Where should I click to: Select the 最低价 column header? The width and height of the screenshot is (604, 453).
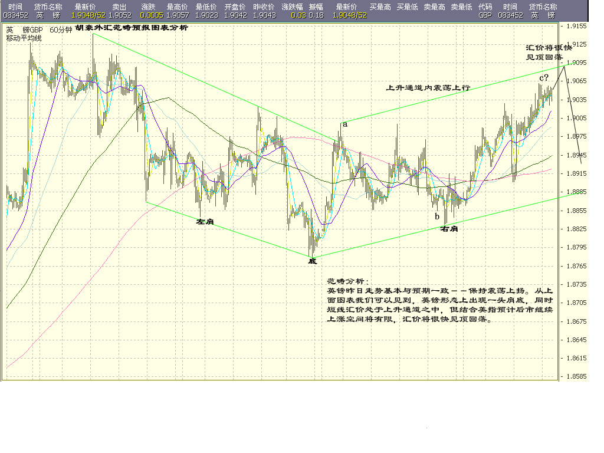(x=206, y=7)
